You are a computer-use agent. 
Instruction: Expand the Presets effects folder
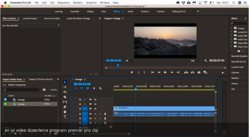tap(231, 28)
